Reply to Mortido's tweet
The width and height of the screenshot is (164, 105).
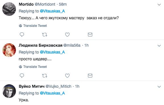click(x=22, y=35)
